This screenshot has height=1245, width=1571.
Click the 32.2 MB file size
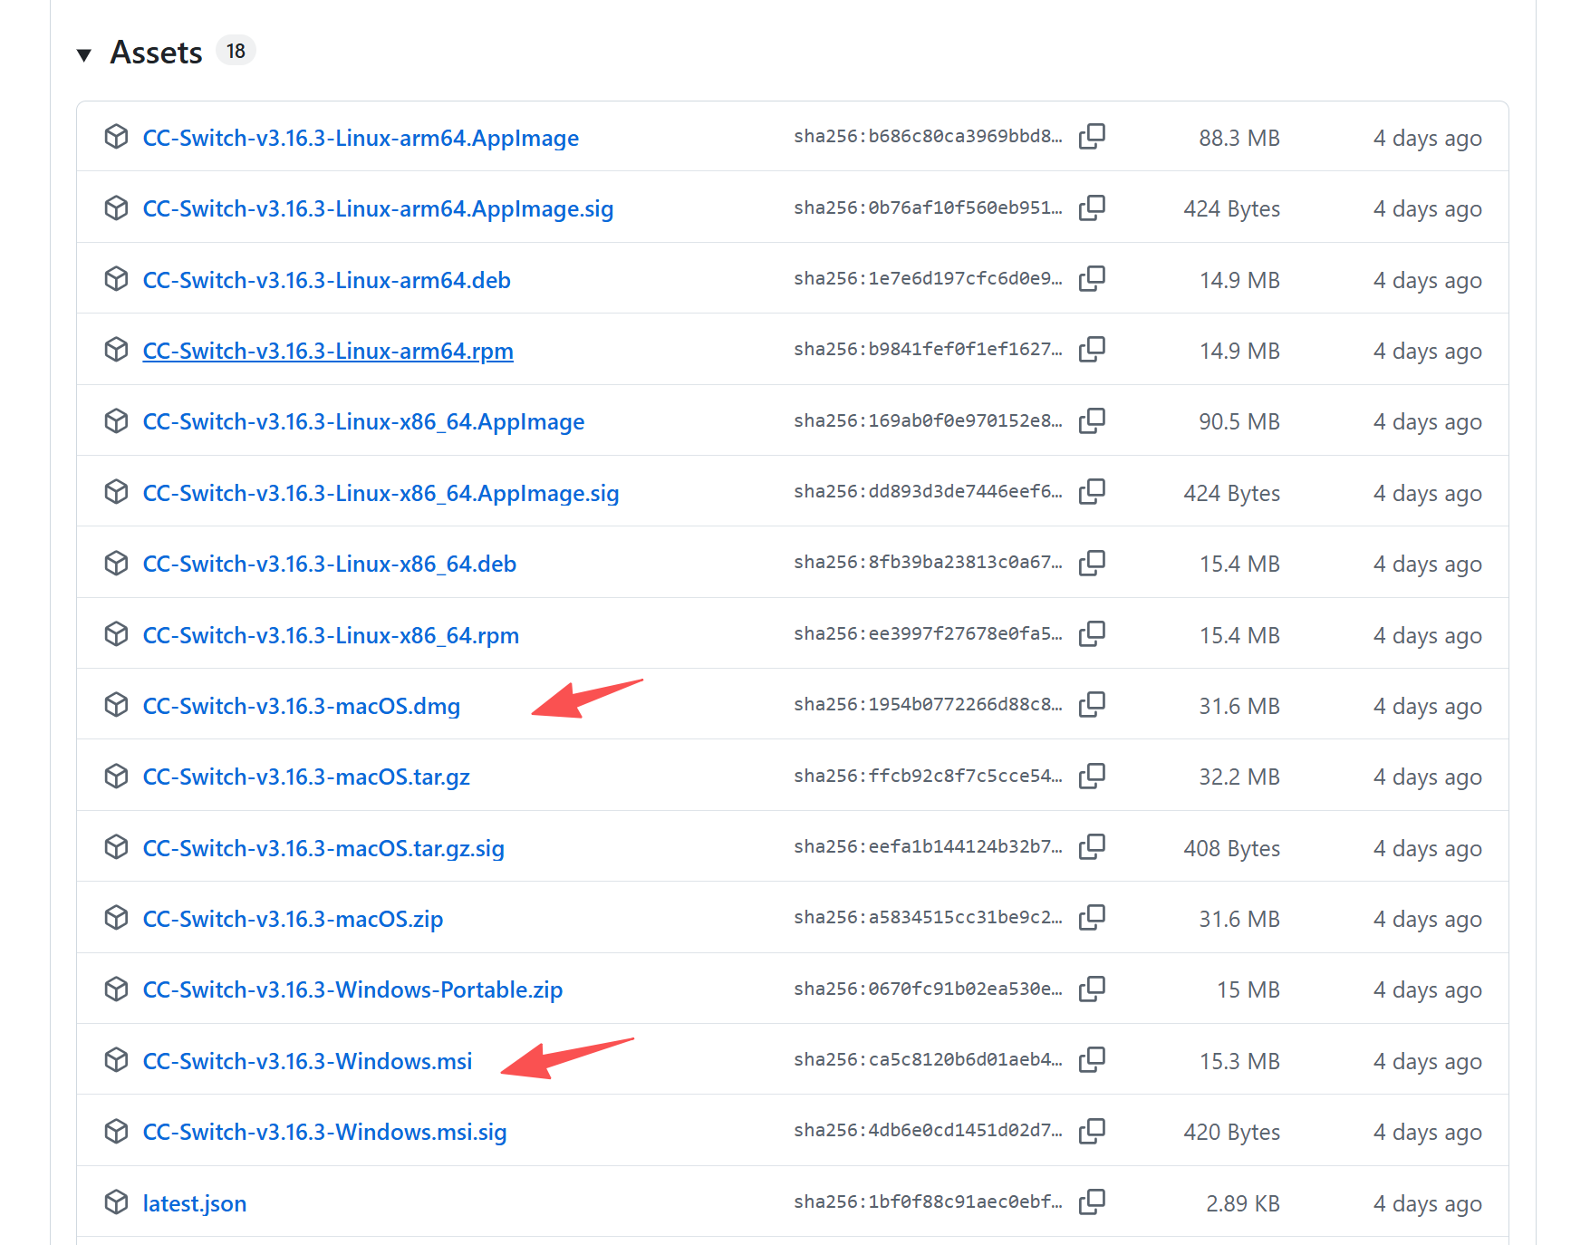click(1238, 777)
